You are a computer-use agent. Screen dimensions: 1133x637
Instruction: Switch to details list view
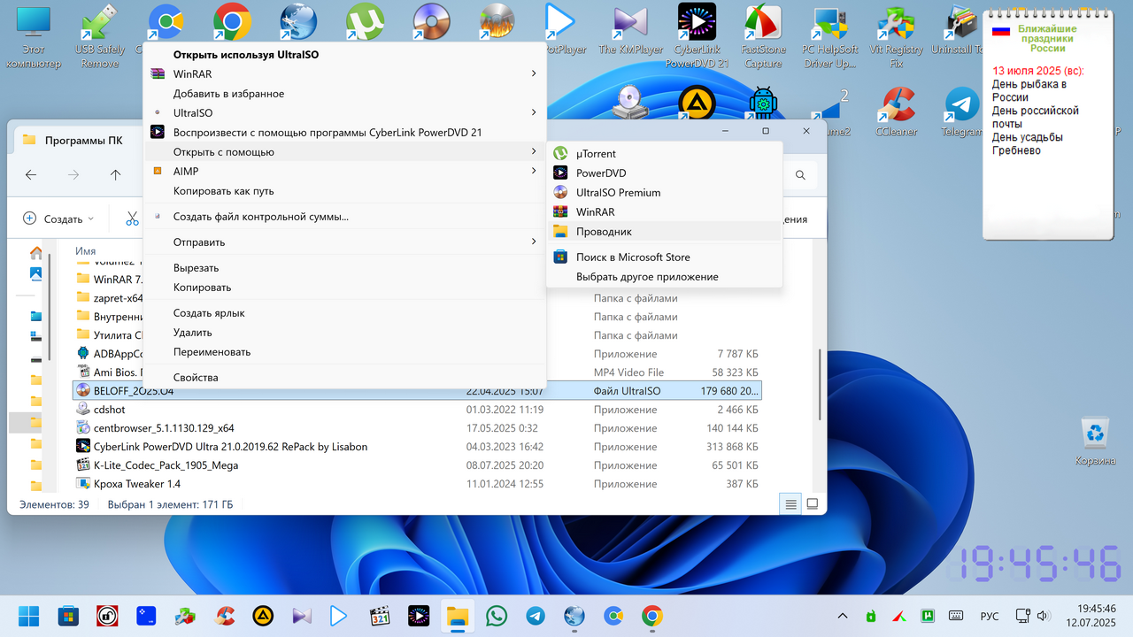coord(790,504)
